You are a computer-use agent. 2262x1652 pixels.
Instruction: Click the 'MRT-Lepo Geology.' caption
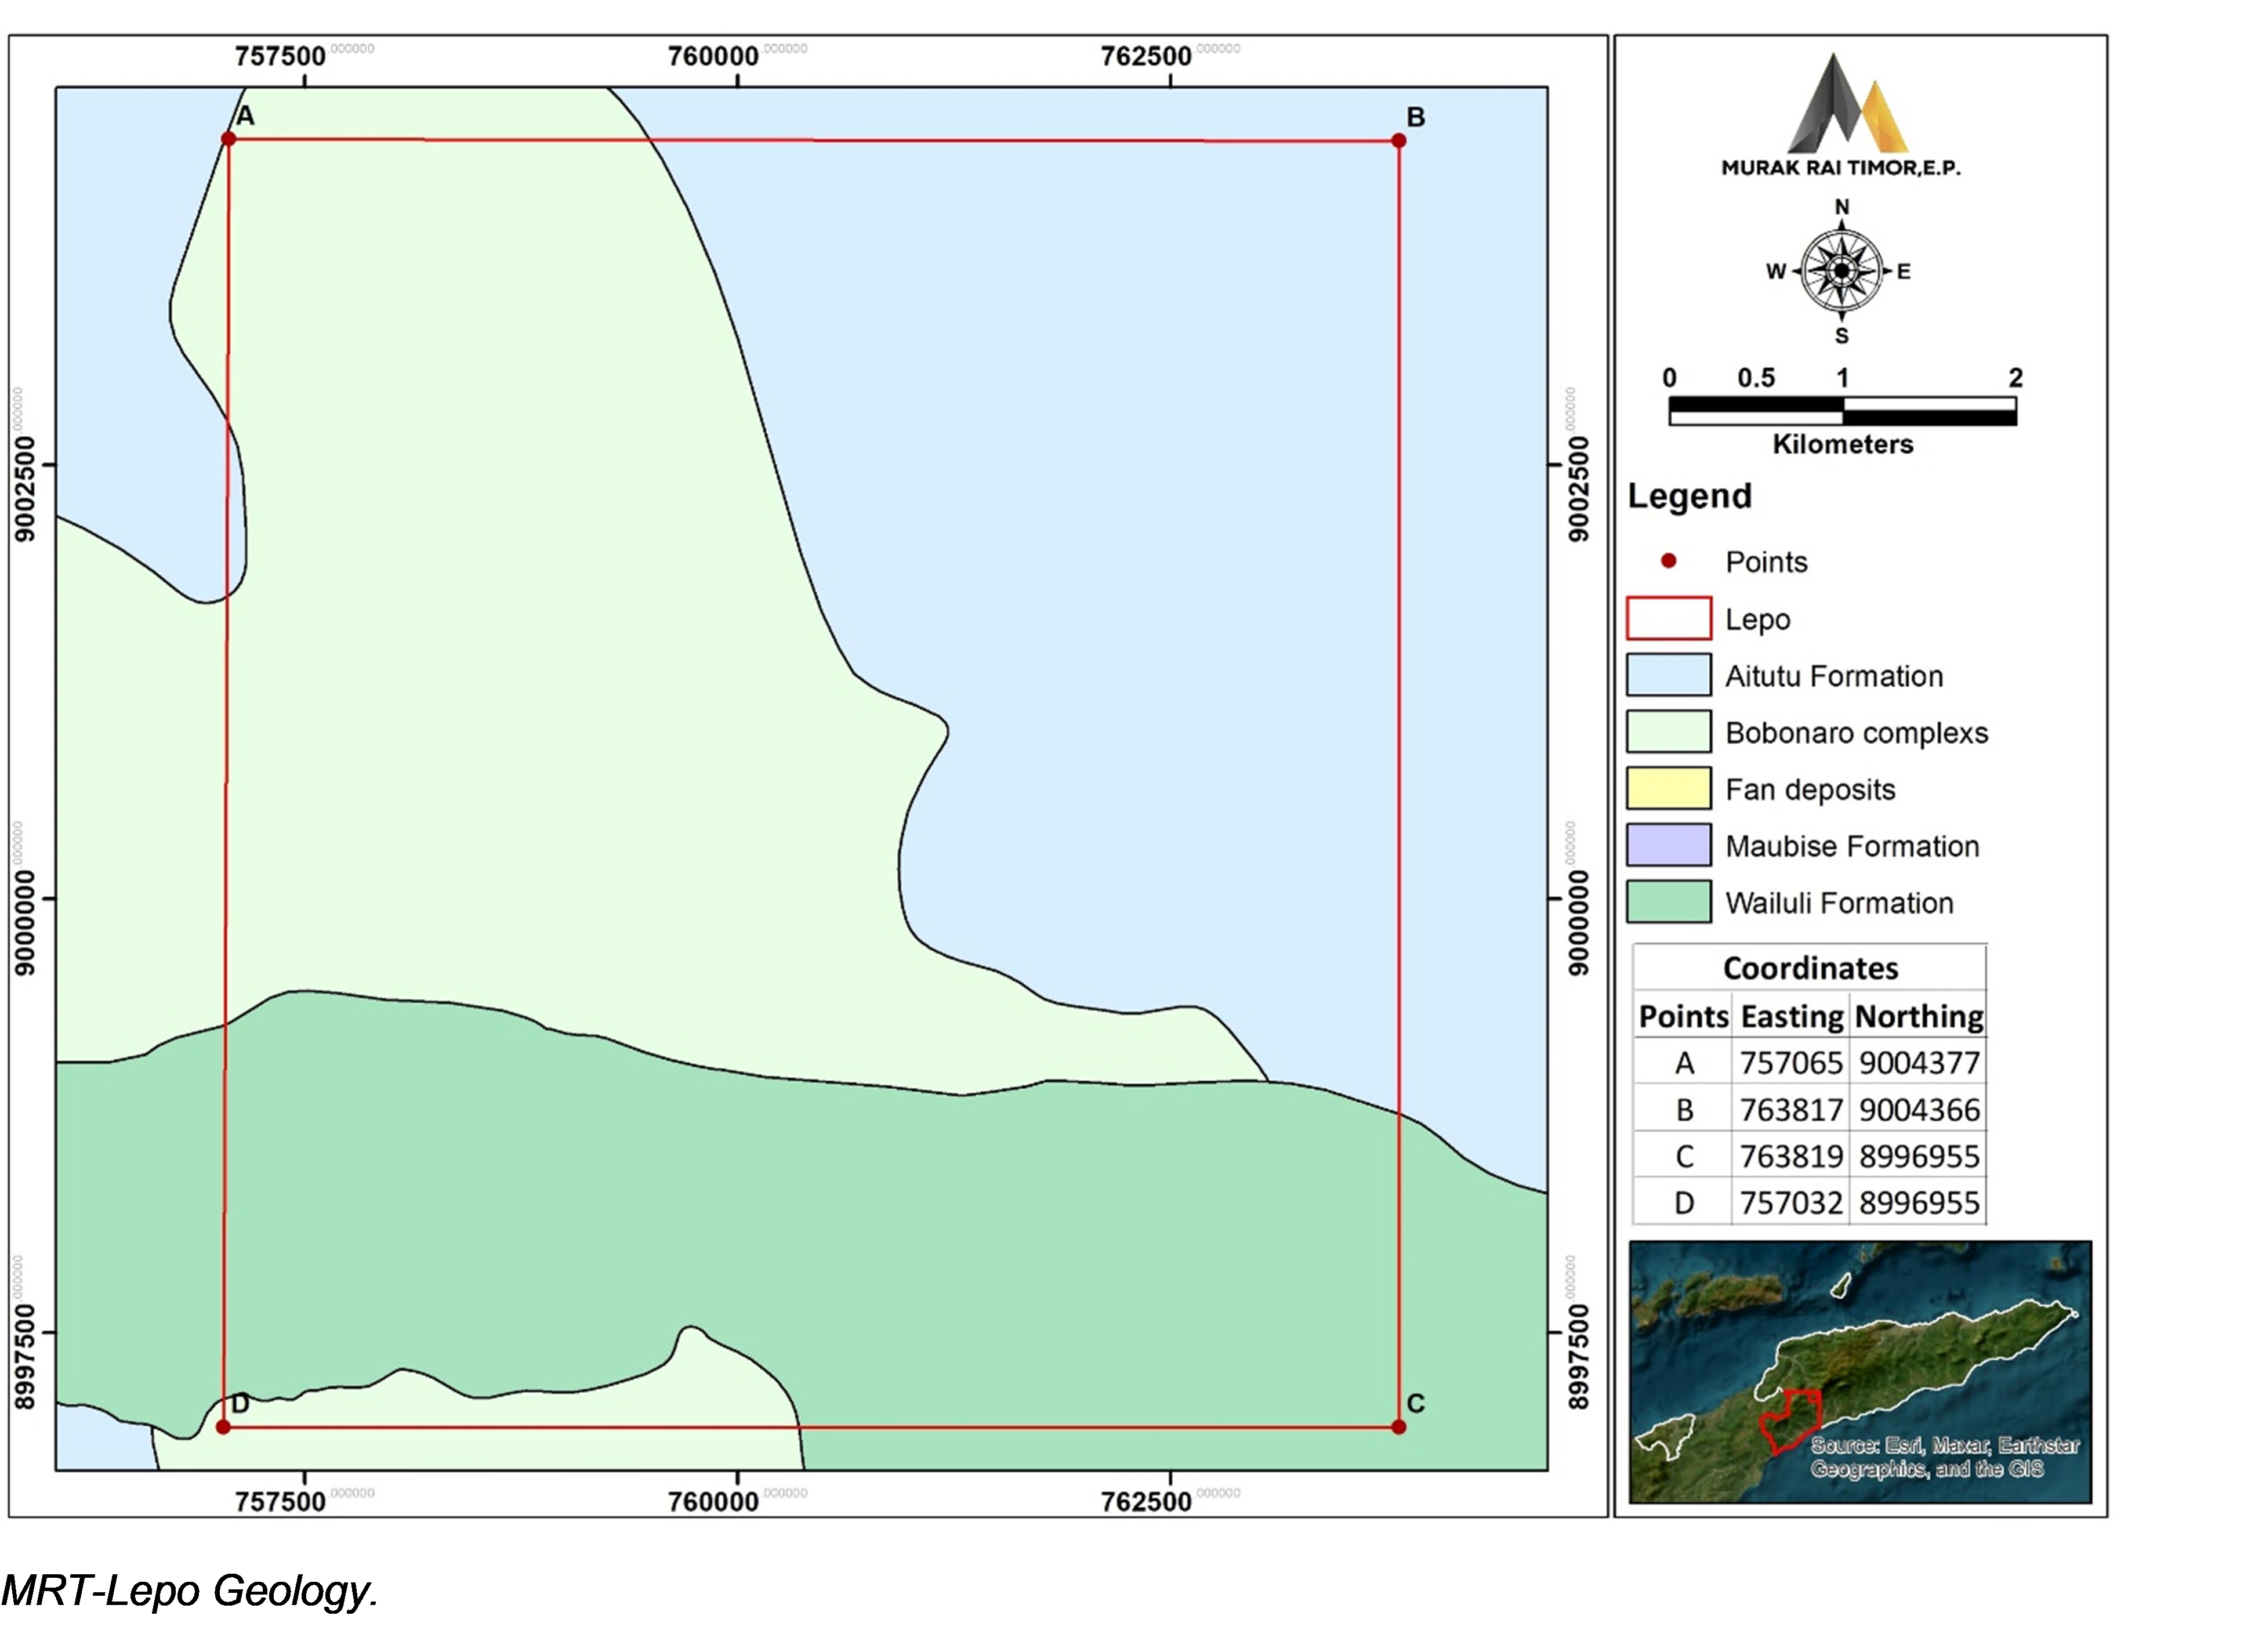coord(189,1590)
